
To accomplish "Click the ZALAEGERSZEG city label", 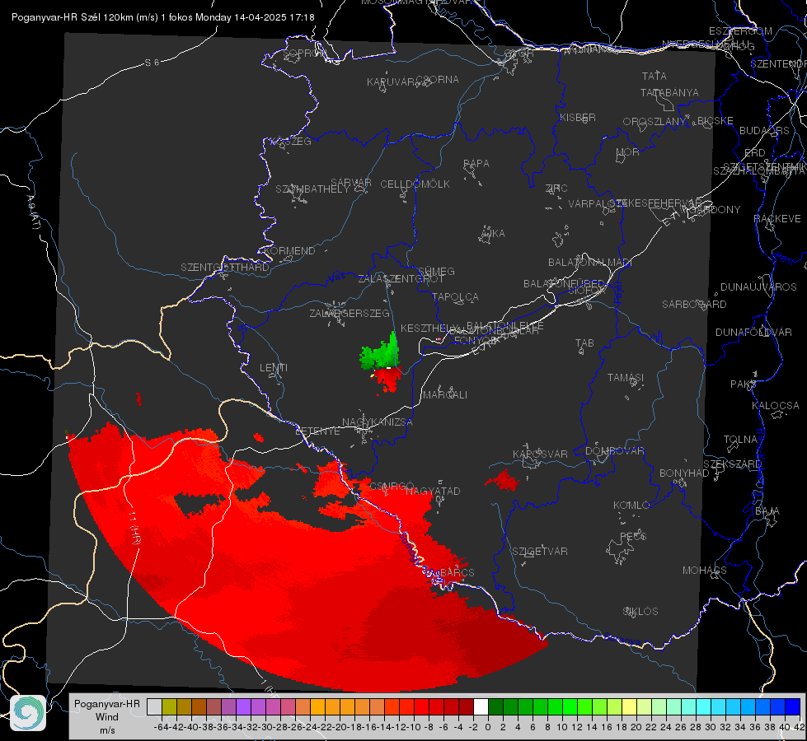I will click(350, 313).
